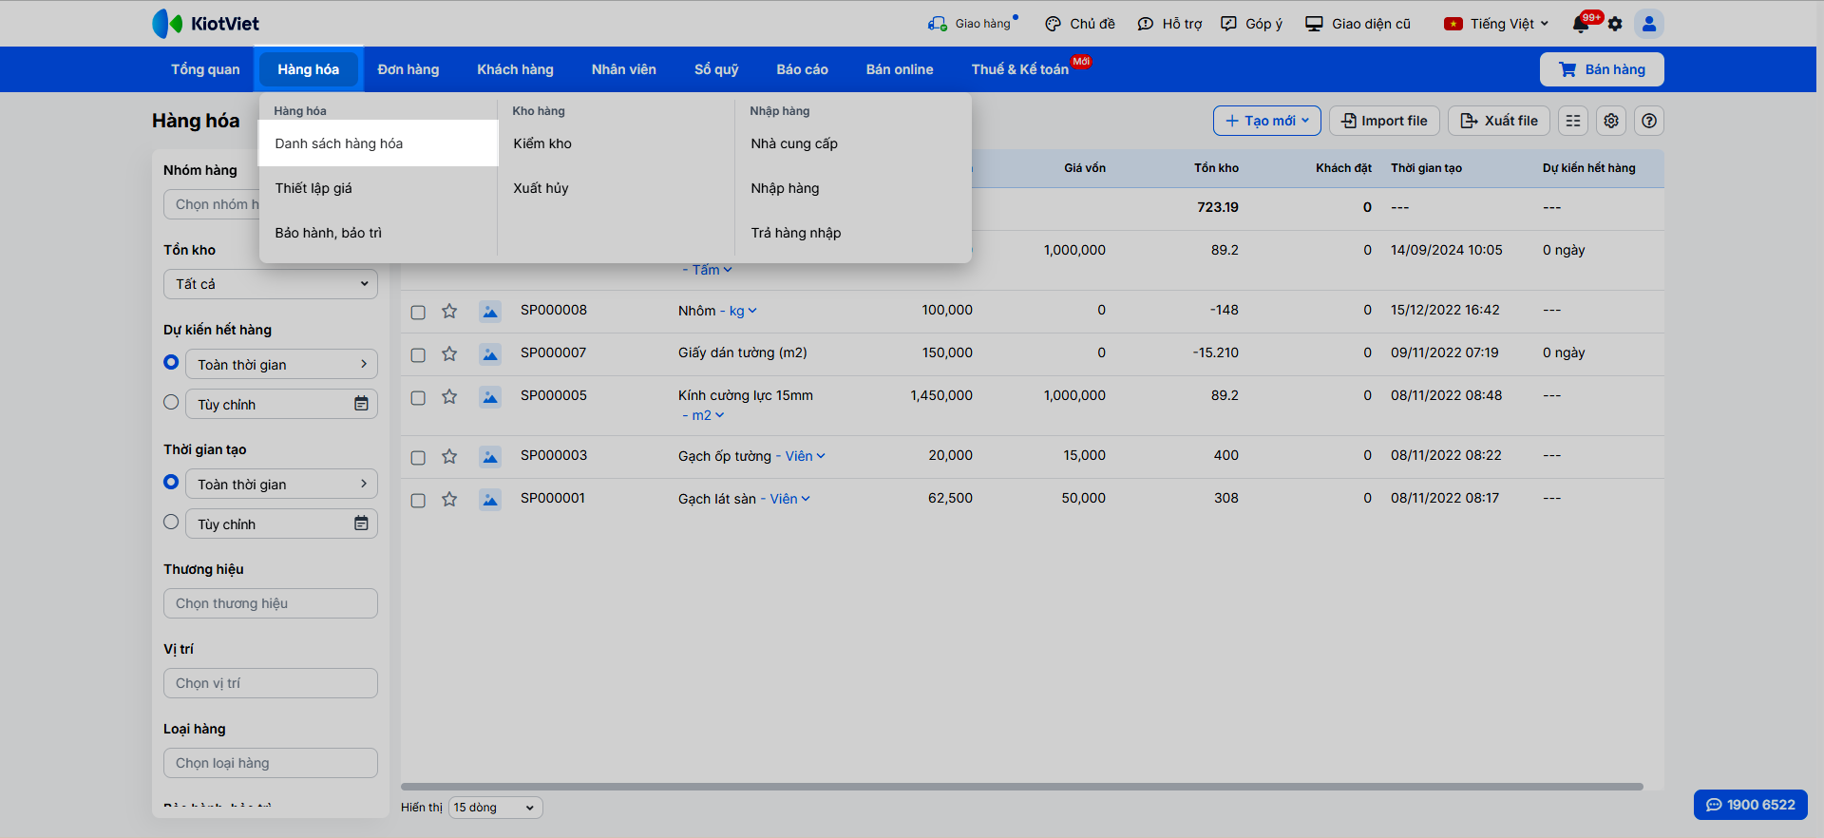Viewport: 1824px width, 838px height.
Task: Open the Tồn kho Tất cả dropdown
Action: [271, 284]
